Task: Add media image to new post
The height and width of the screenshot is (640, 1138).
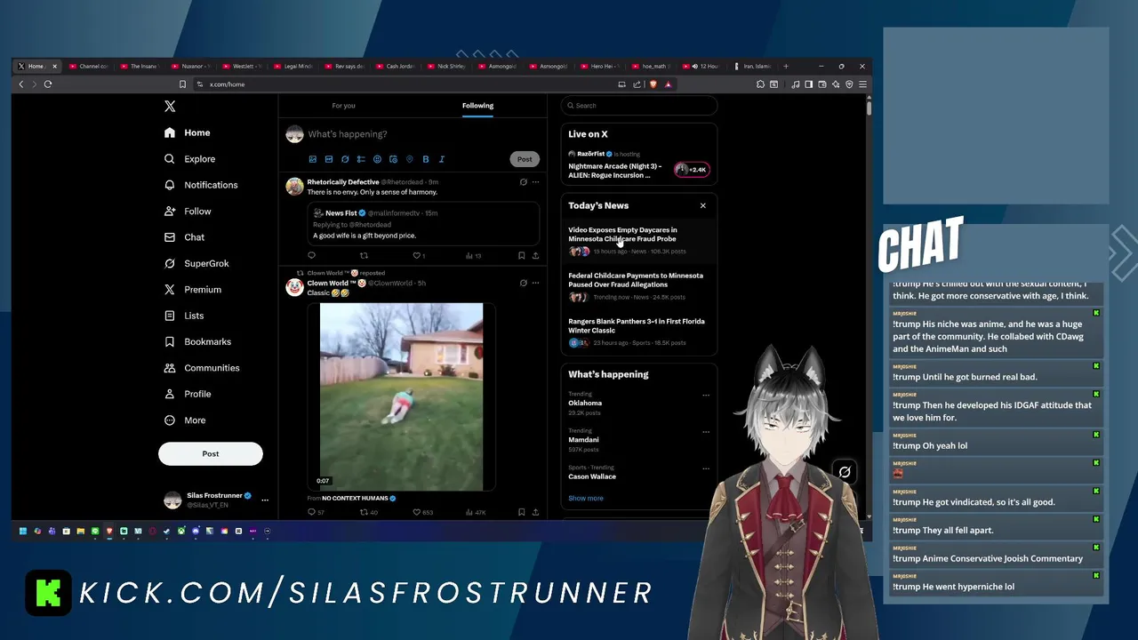Action: [312, 159]
